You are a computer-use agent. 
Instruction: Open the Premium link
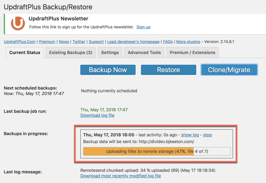[47, 41]
